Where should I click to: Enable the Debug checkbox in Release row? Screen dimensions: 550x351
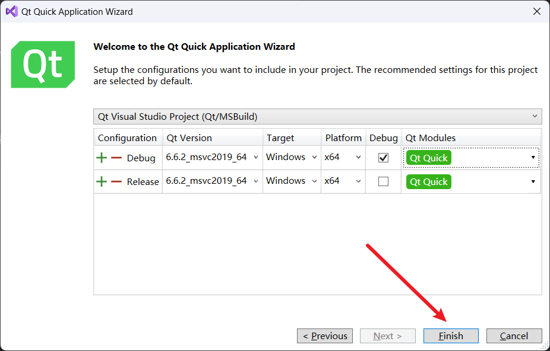tap(384, 181)
